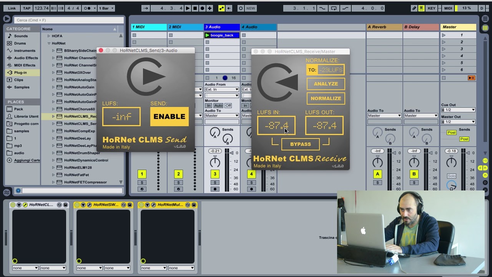Set track 3 monitor to Off
Image resolution: width=492 pixels, height=277 pixels.
click(228, 105)
